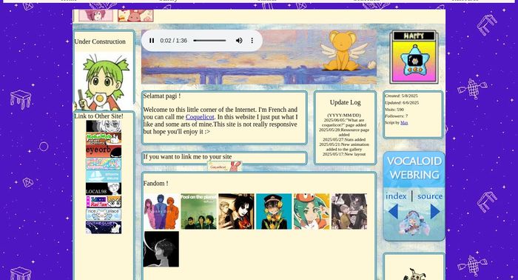The image size is (518, 280).
Task: Mute the audio player volume
Action: (x=239, y=40)
